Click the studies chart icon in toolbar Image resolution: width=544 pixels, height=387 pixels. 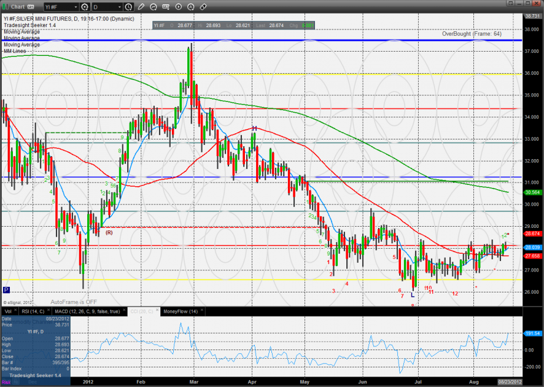coord(154,7)
